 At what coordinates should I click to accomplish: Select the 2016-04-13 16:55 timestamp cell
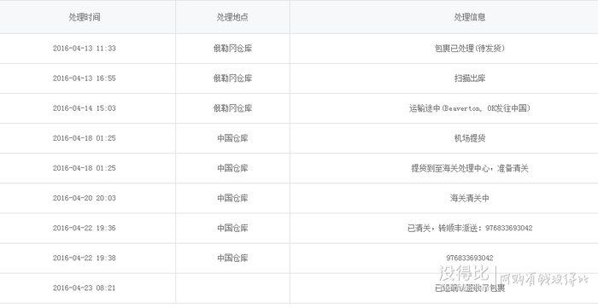click(85, 78)
